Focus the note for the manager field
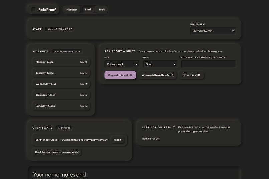 pos(208,64)
